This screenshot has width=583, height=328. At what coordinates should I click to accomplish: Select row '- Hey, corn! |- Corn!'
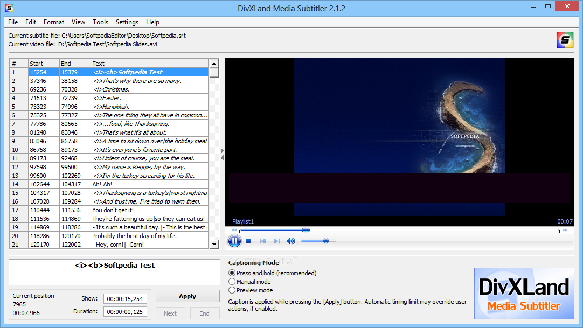109,245
